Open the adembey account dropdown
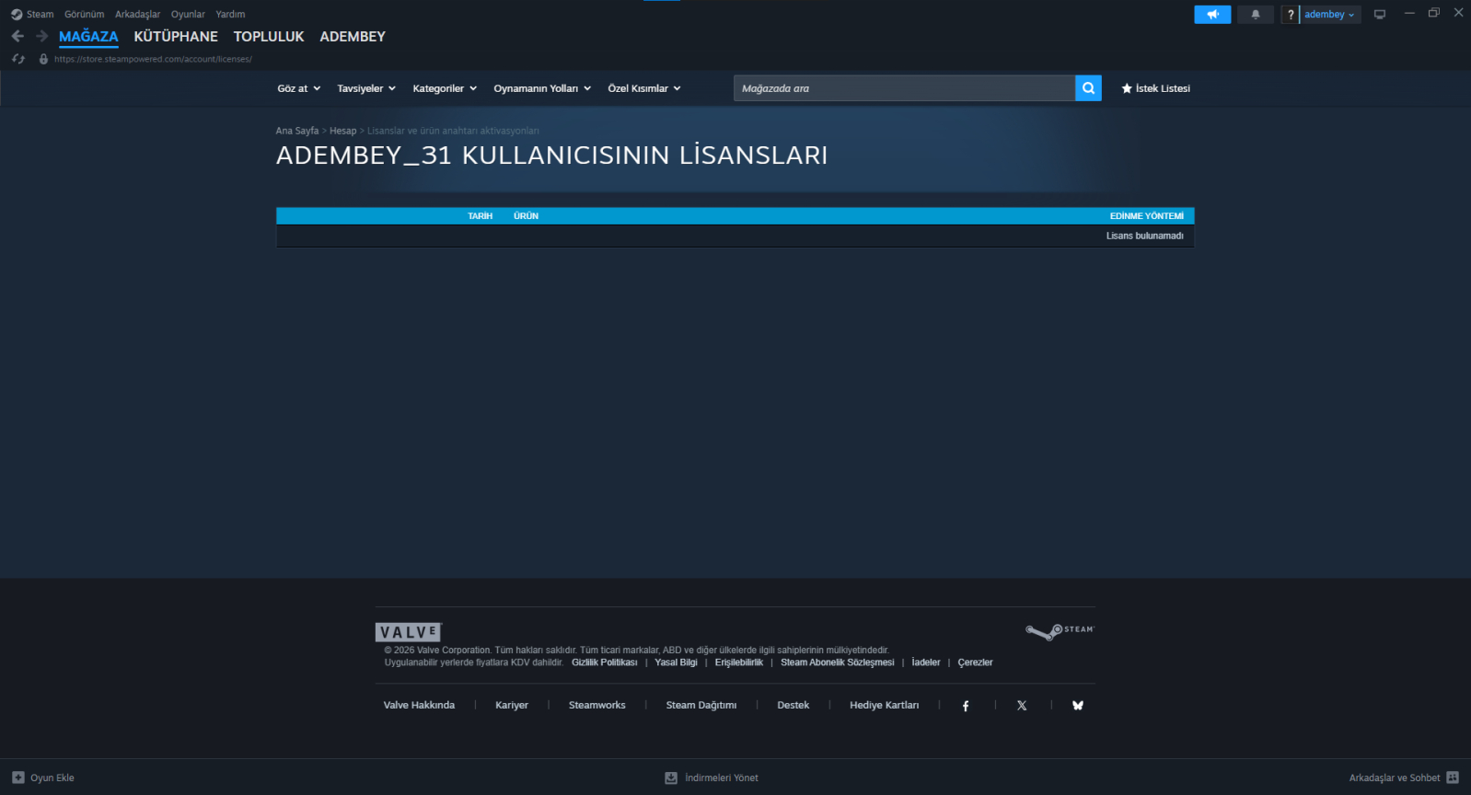 point(1330,14)
